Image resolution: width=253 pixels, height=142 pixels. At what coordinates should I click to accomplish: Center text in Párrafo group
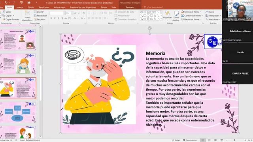(93, 18)
